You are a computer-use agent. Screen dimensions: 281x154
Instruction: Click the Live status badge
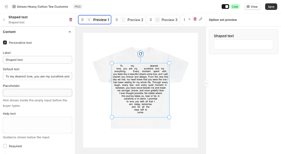(235, 7)
